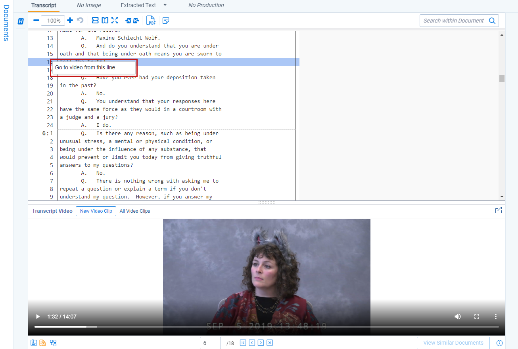
Task: Fit document to height
Action: (105, 20)
